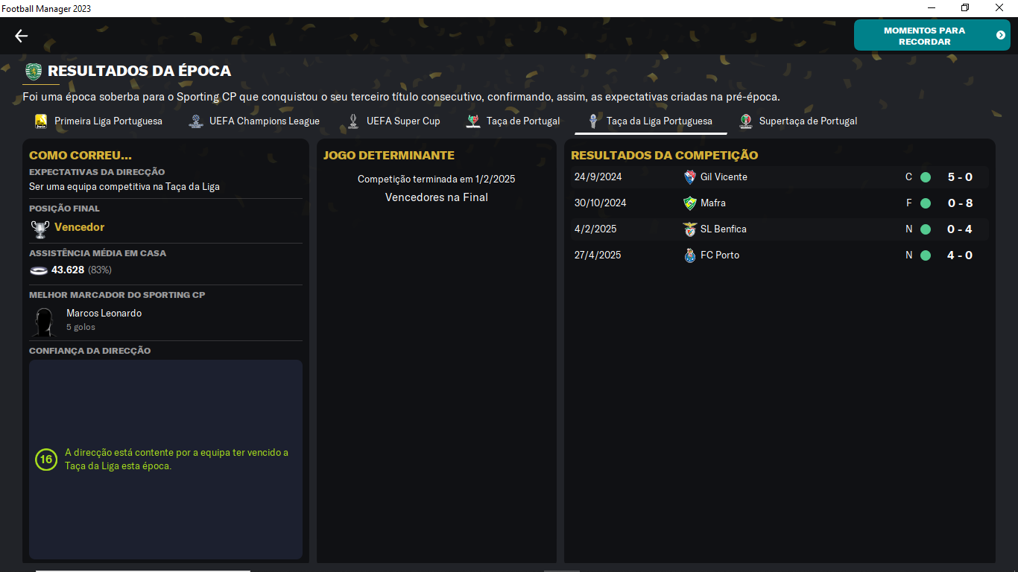This screenshot has height=572, width=1018.
Task: Open the 4 - 0 Porto result
Action: 960,255
